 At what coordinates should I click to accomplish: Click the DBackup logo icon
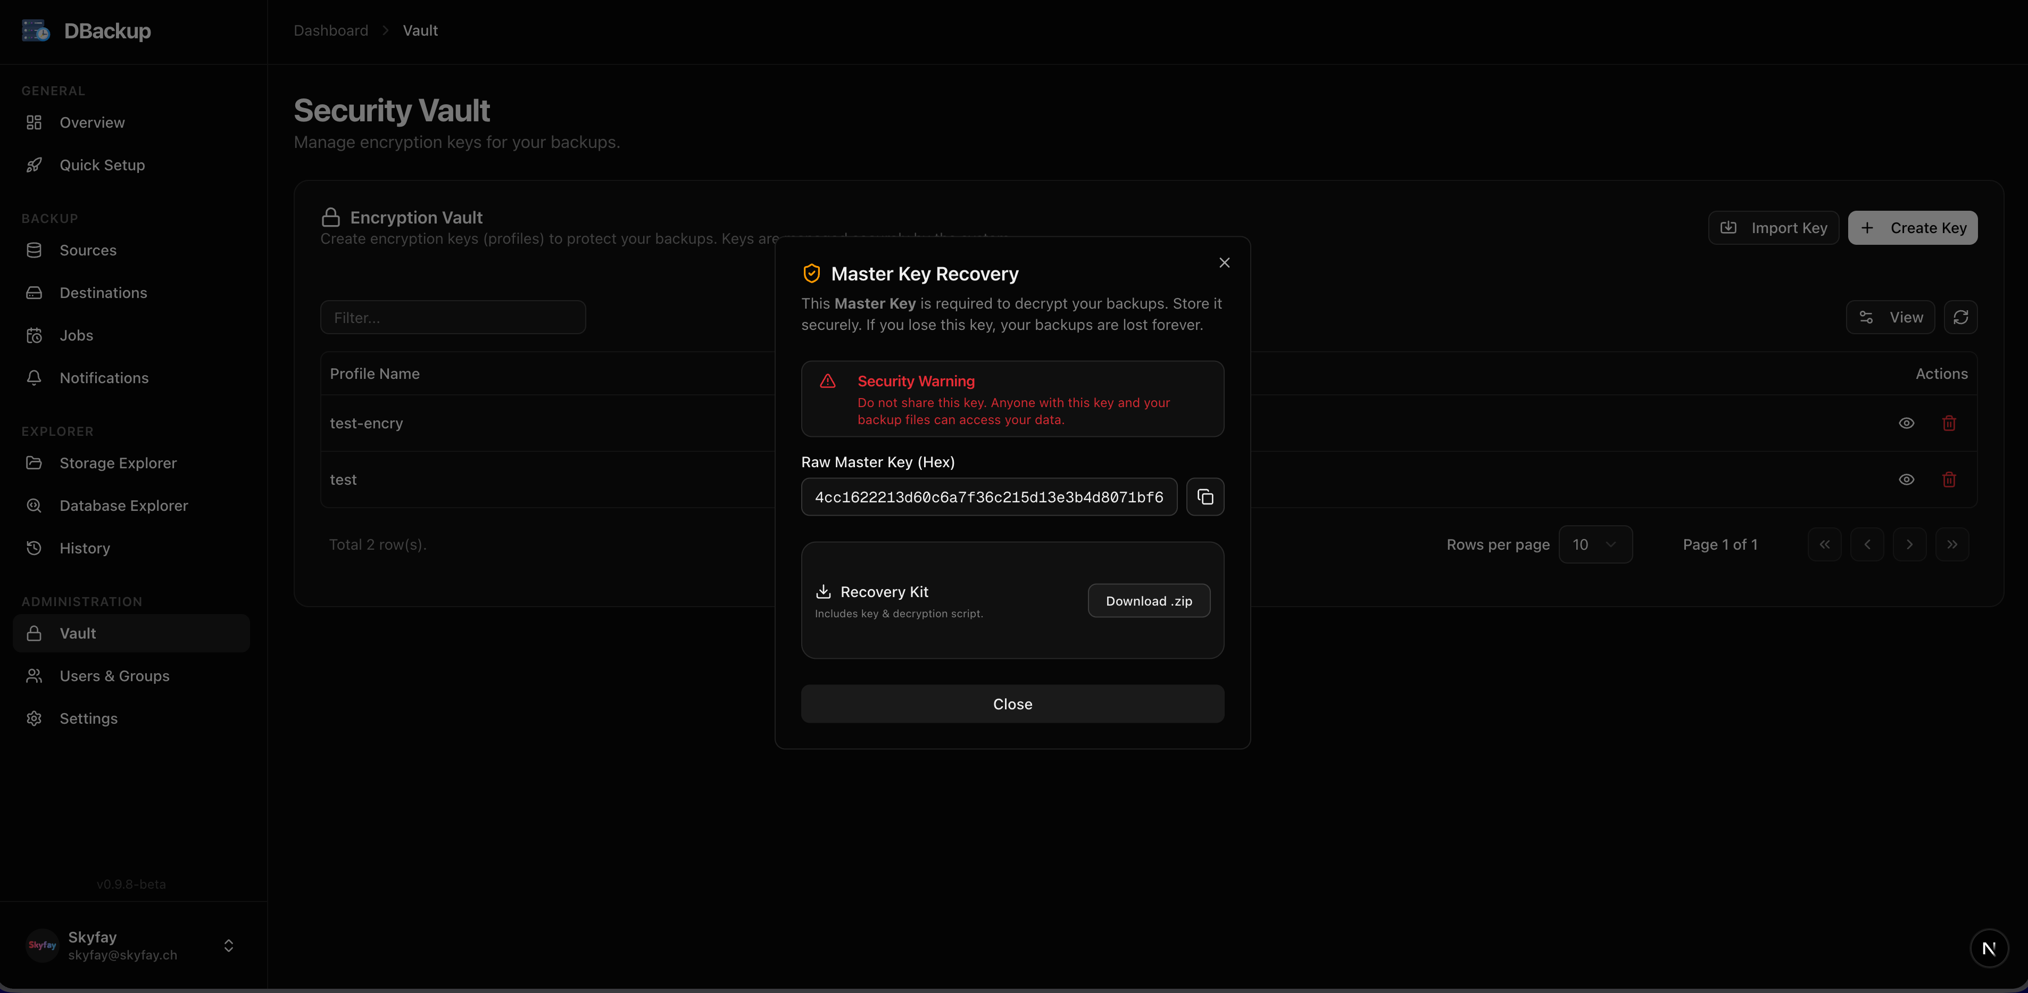36,31
